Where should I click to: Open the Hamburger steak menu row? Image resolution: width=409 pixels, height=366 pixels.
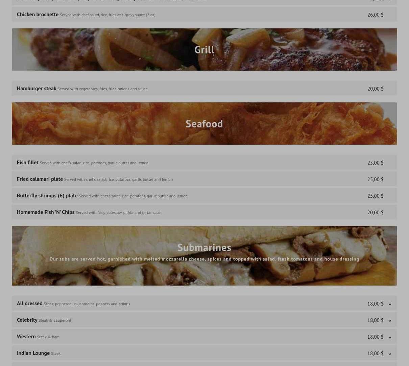pos(204,89)
